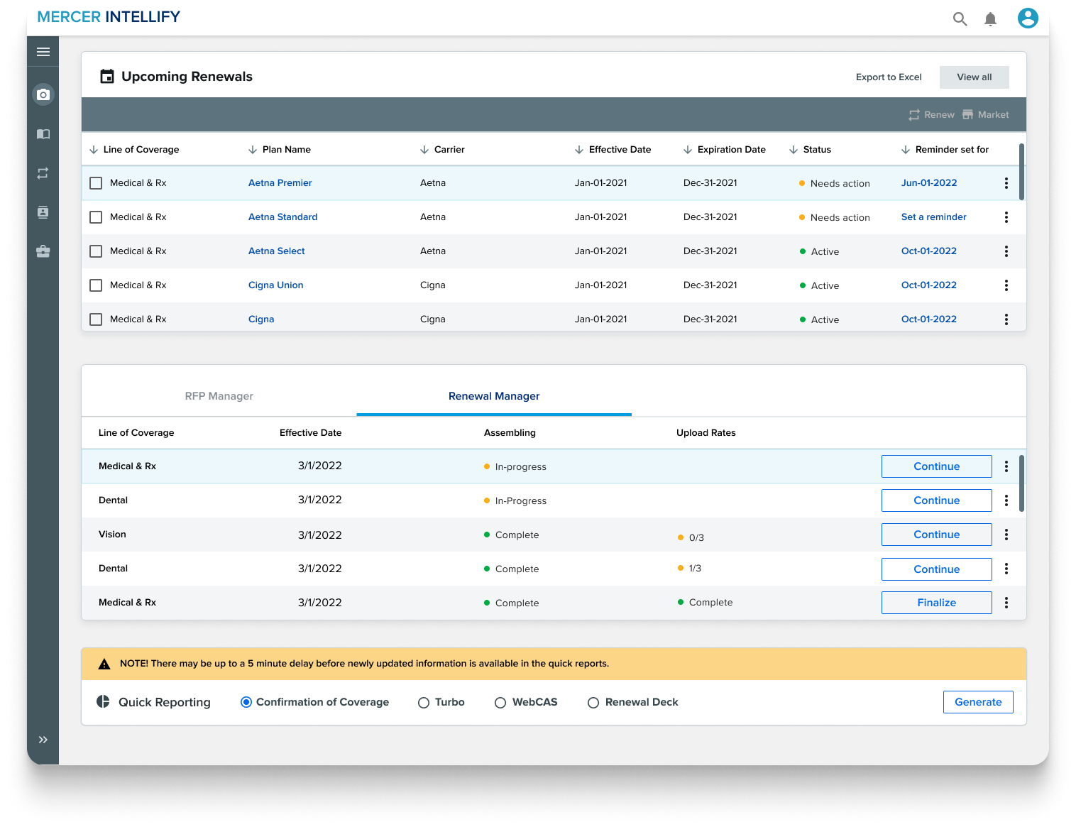Click Oct-01-2022 reminder for Aetna Select
This screenshot has width=1076, height=827.
pos(929,251)
